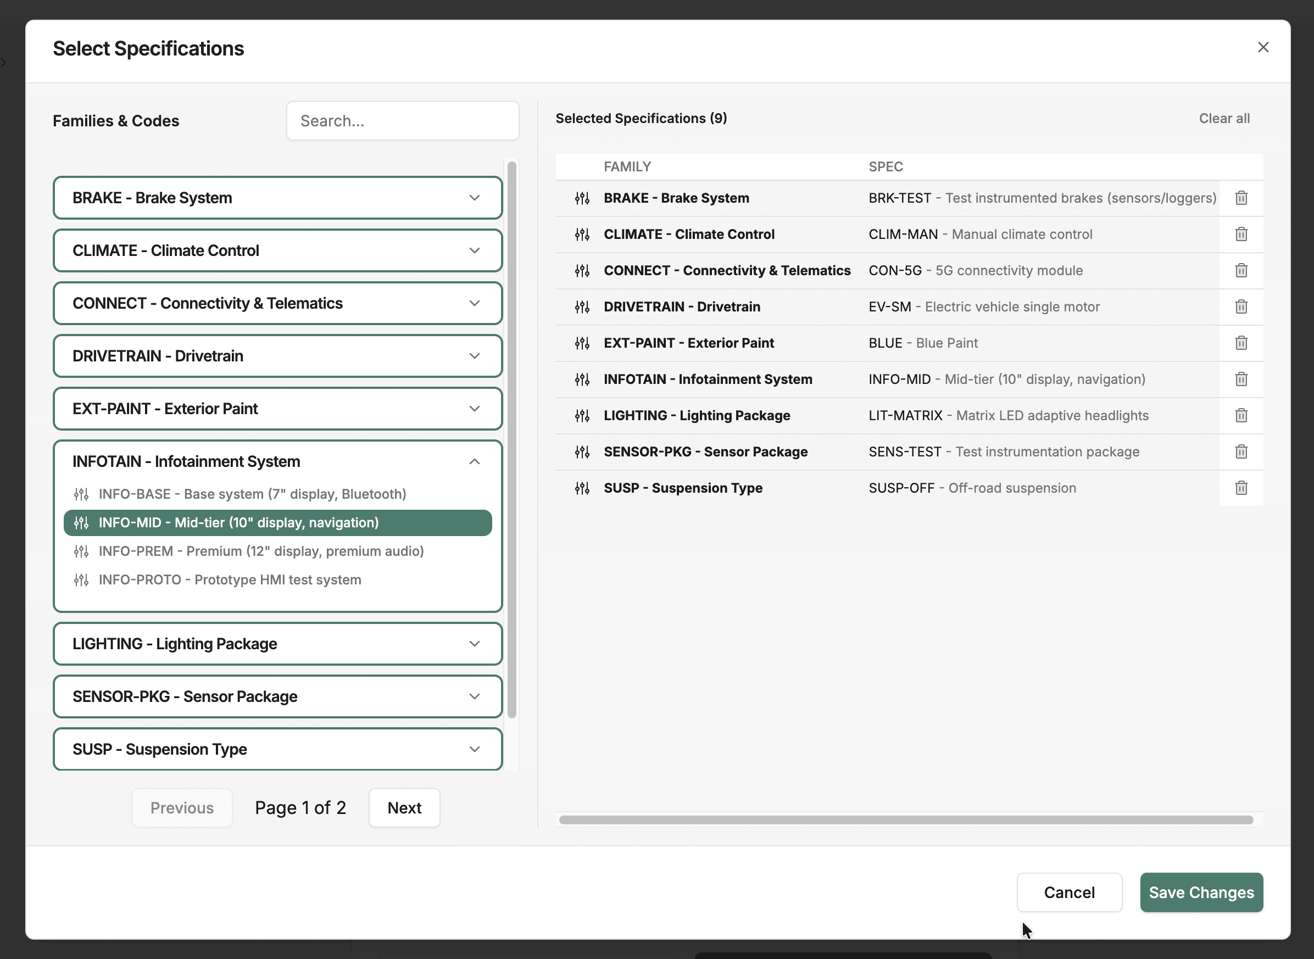Click sliders icon in DRIVETRAIN selected row
The image size is (1314, 959).
(x=582, y=306)
